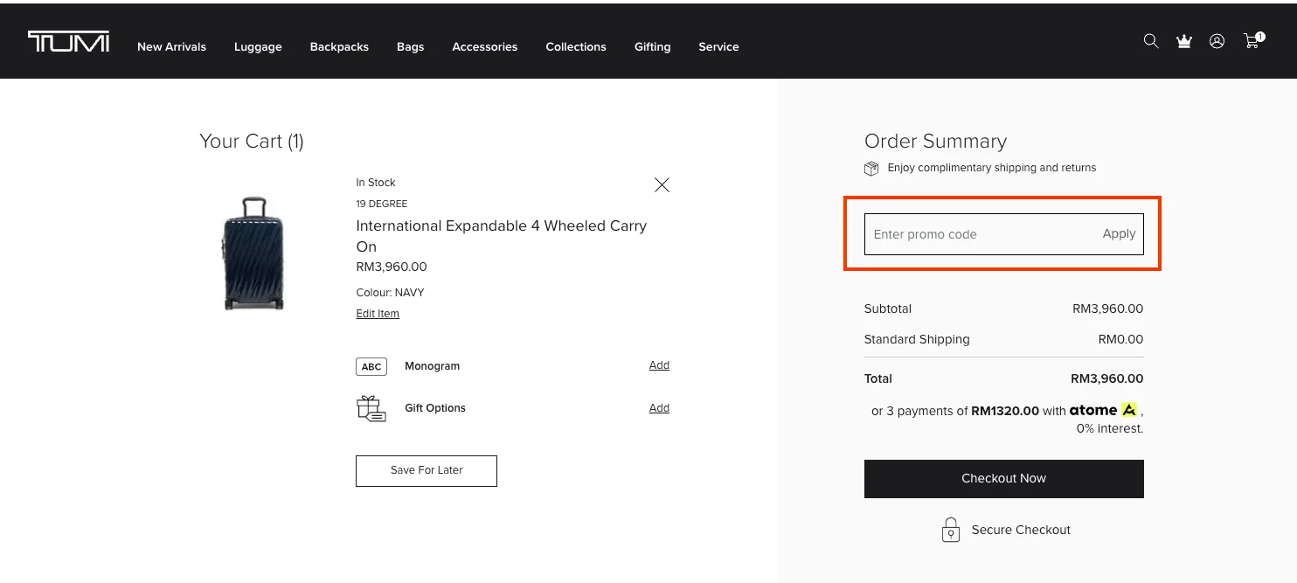Open the shopping cart icon
Image resolution: width=1297 pixels, height=583 pixels.
[1253, 40]
